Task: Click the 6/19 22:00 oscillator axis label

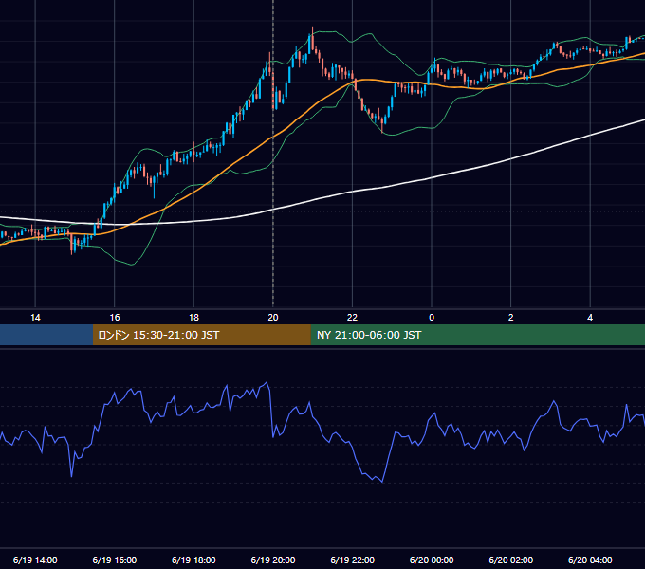Action: 352,560
